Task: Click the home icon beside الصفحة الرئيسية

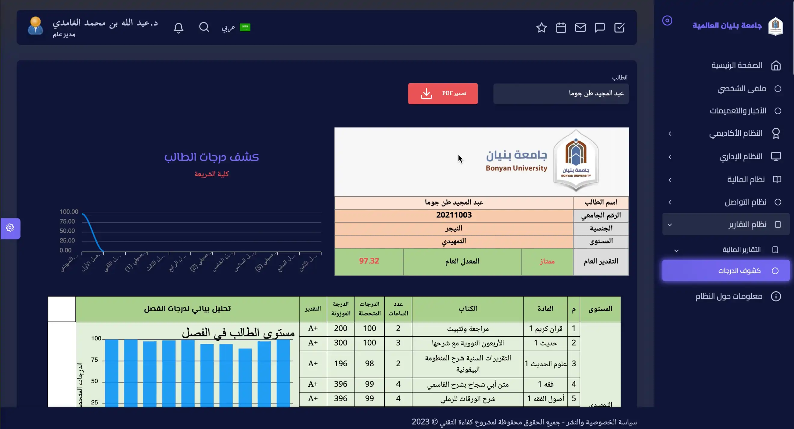Action: click(x=776, y=65)
